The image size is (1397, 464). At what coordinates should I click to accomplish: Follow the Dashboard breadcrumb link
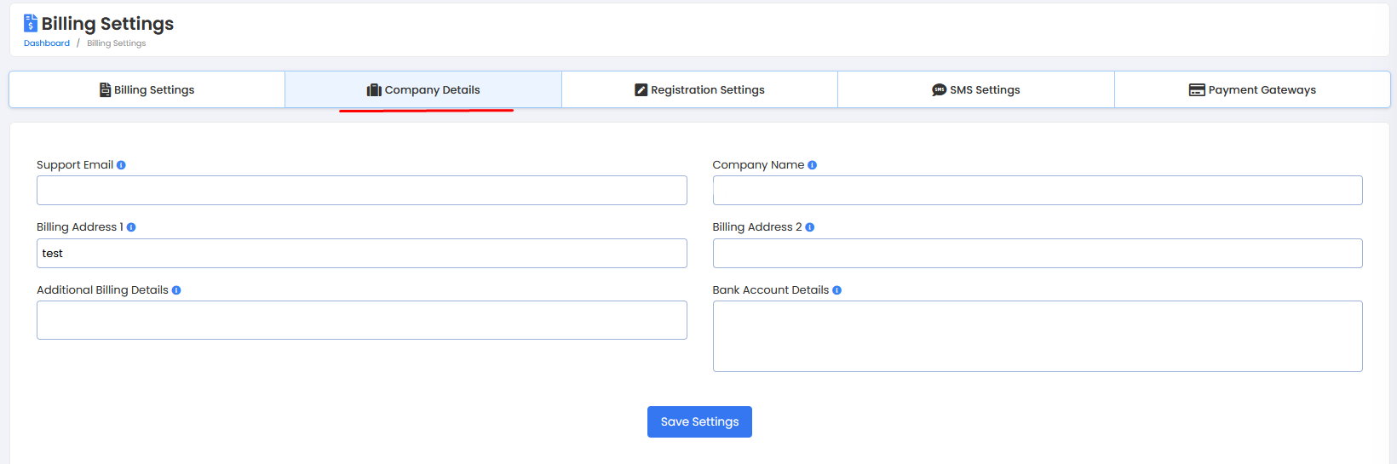pyautogui.click(x=47, y=43)
